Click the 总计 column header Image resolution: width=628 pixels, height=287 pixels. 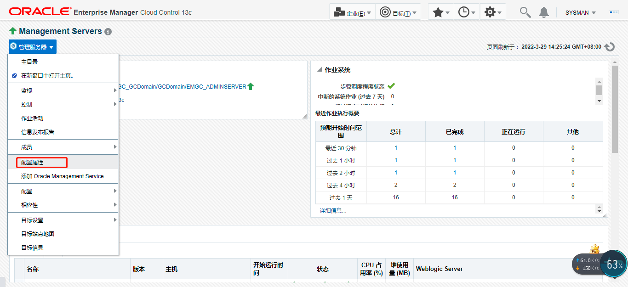pyautogui.click(x=396, y=132)
